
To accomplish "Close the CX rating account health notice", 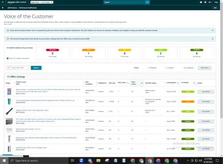I will (x=212, y=39).
